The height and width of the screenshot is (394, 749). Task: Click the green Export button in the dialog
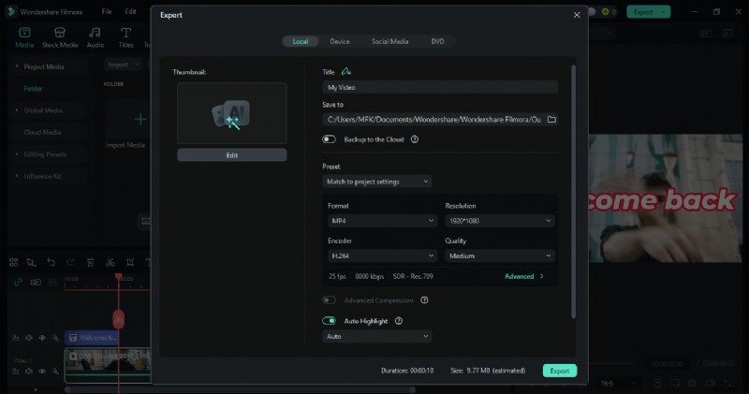click(559, 371)
